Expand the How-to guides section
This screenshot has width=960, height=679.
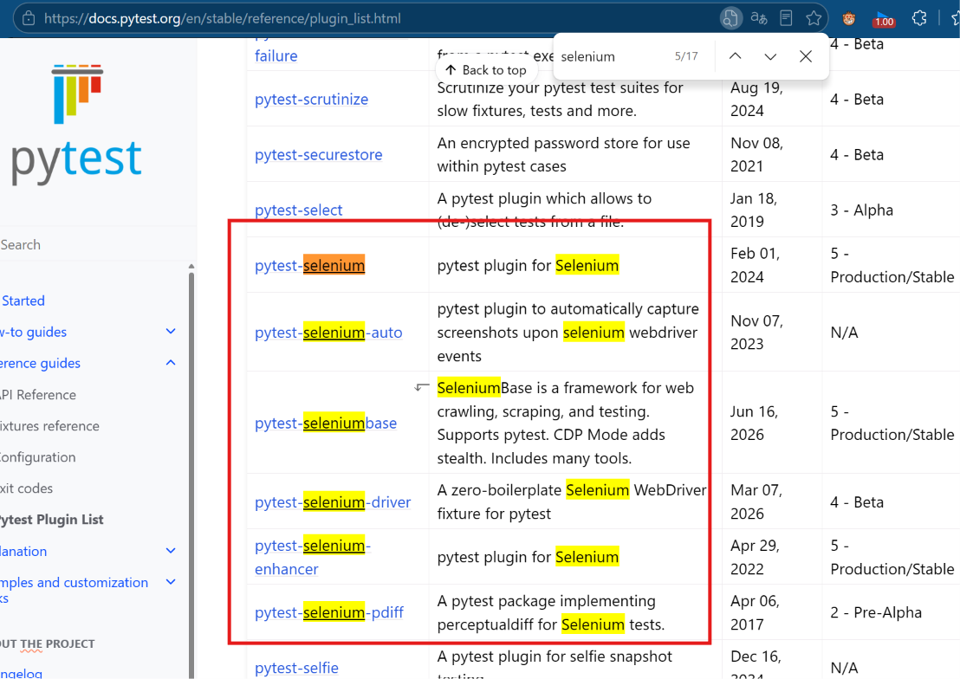(171, 331)
